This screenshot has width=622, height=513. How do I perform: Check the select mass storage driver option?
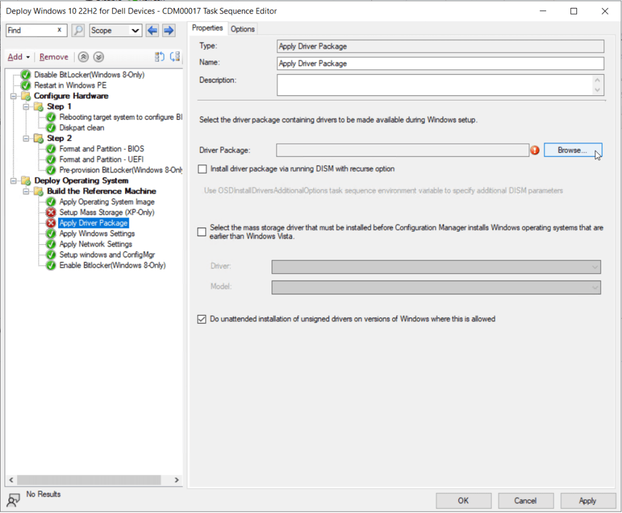(202, 231)
